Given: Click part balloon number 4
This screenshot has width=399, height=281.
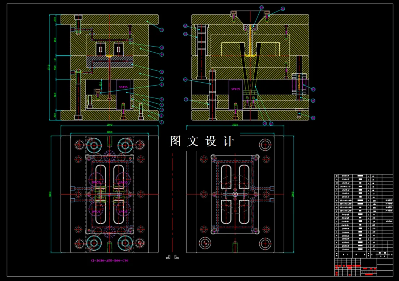Looking at the screenshot, I should (x=162, y=105).
